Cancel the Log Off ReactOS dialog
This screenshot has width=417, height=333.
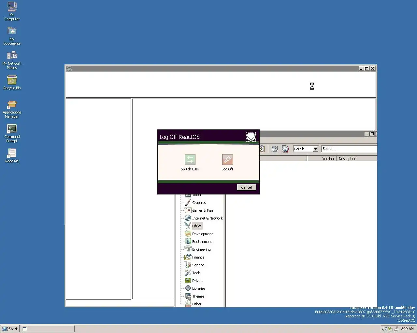click(x=246, y=187)
